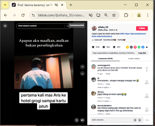Reply to the 'Pencarianku' comment

click(x=108, y=84)
